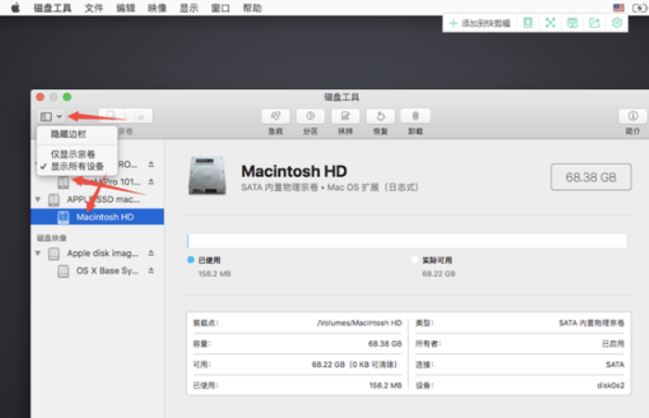Click the Macintosh HD sidebar volume icon

(63, 217)
